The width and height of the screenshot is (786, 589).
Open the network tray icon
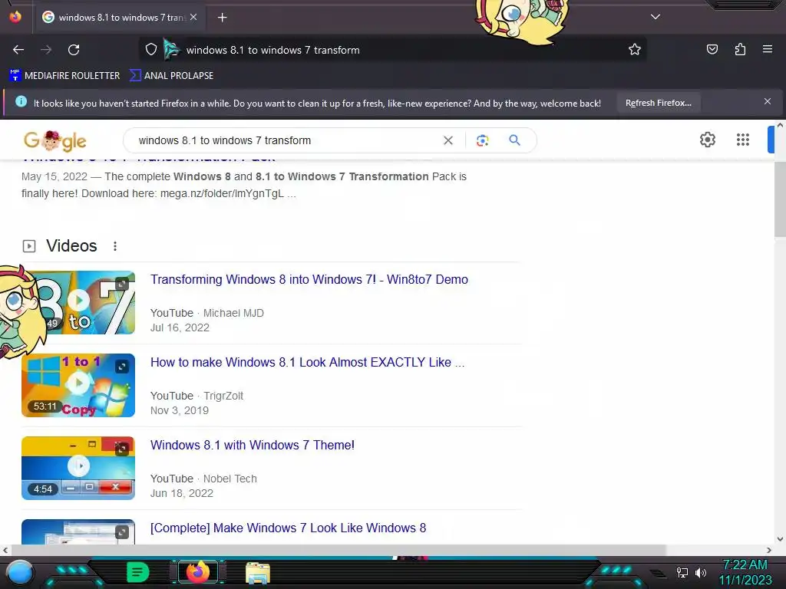pyautogui.click(x=682, y=572)
